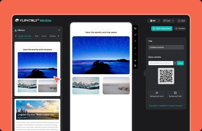Switch to the Form tab
This screenshot has width=202, height=131.
coord(44,36)
